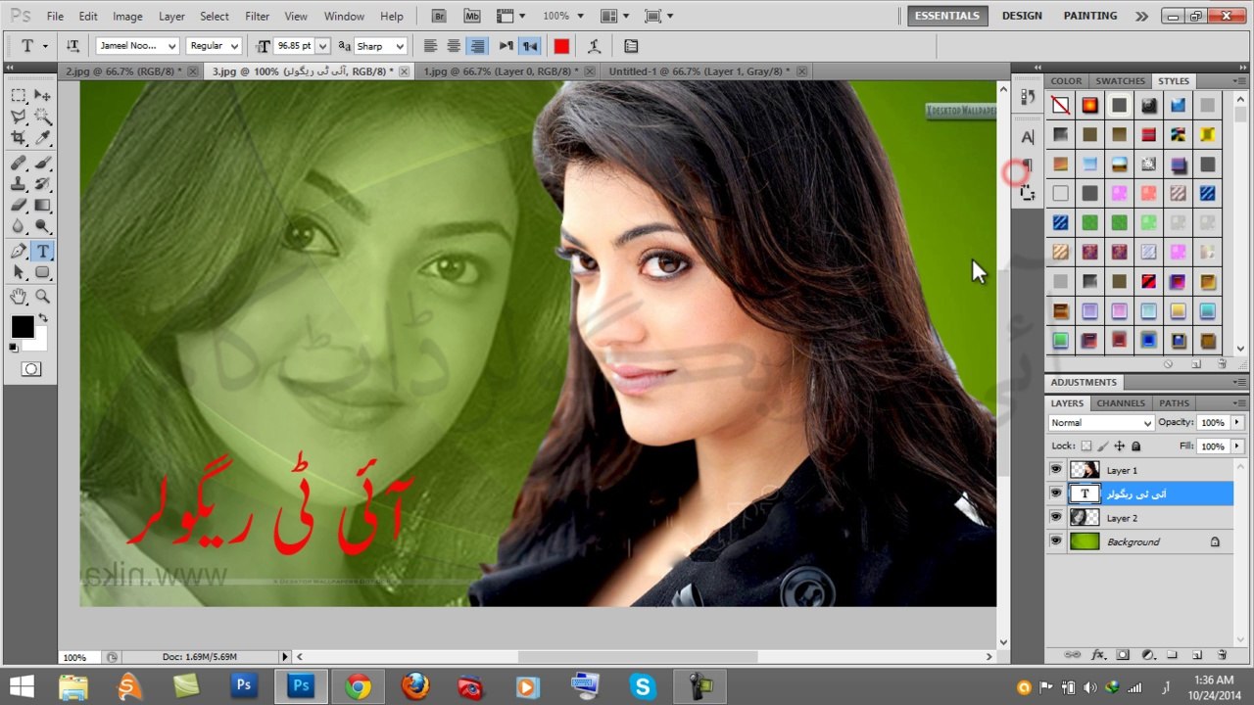Hide the Background layer eye
Viewport: 1254px width, 705px height.
1056,541
